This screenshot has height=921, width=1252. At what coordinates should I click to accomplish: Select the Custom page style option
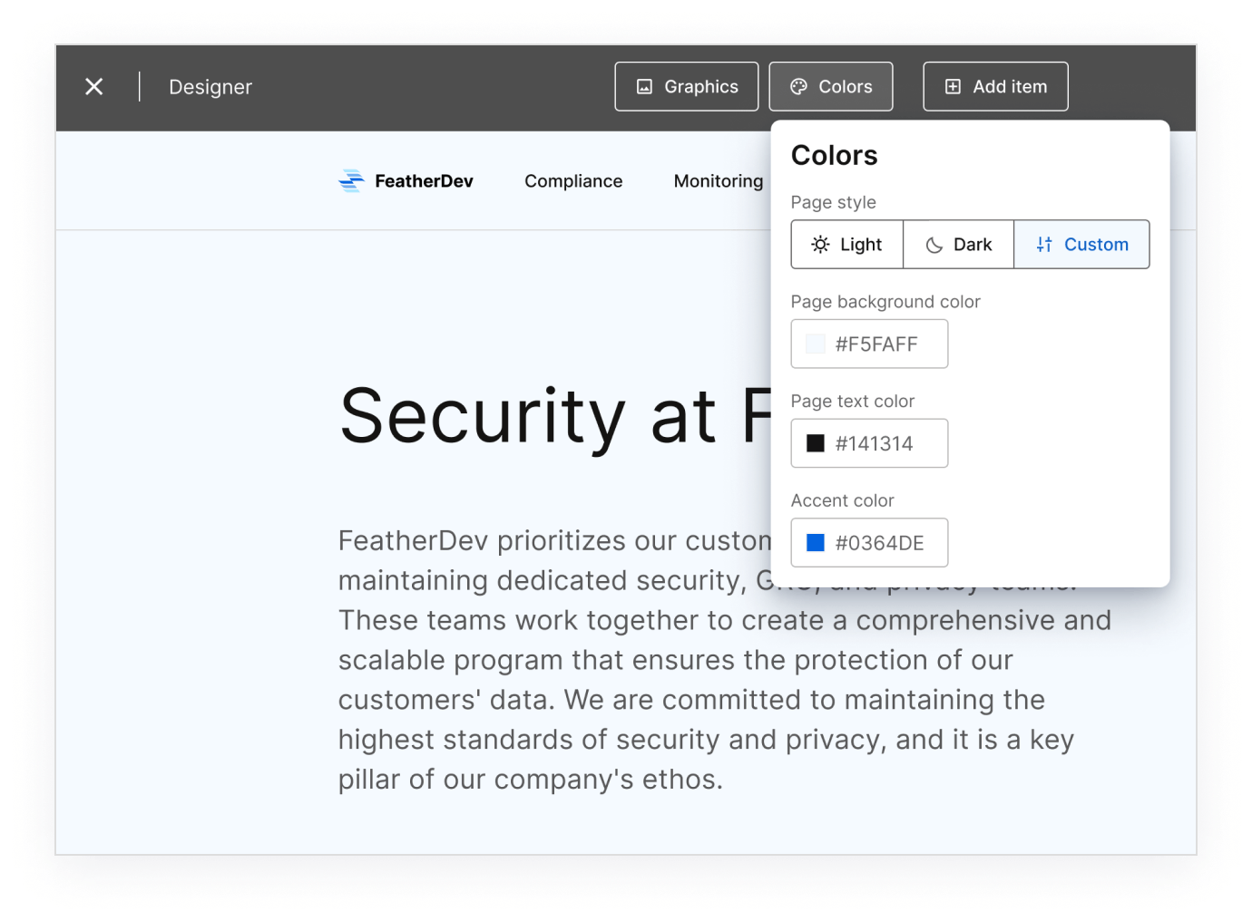(1082, 245)
